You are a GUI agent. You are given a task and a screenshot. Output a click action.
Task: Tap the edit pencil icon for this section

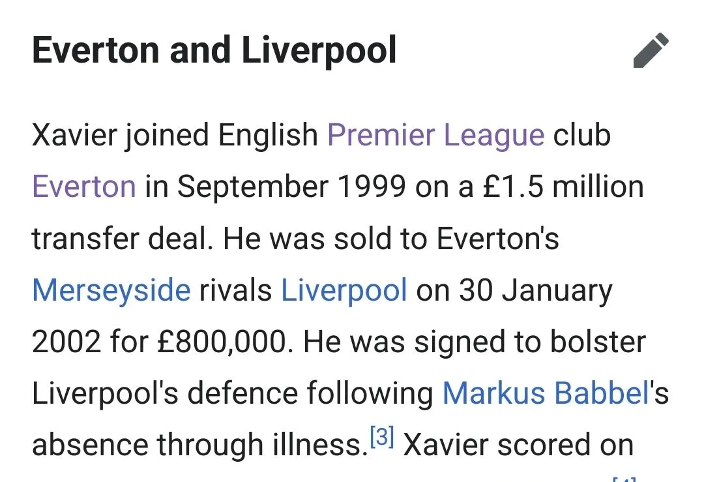pyautogui.click(x=651, y=52)
